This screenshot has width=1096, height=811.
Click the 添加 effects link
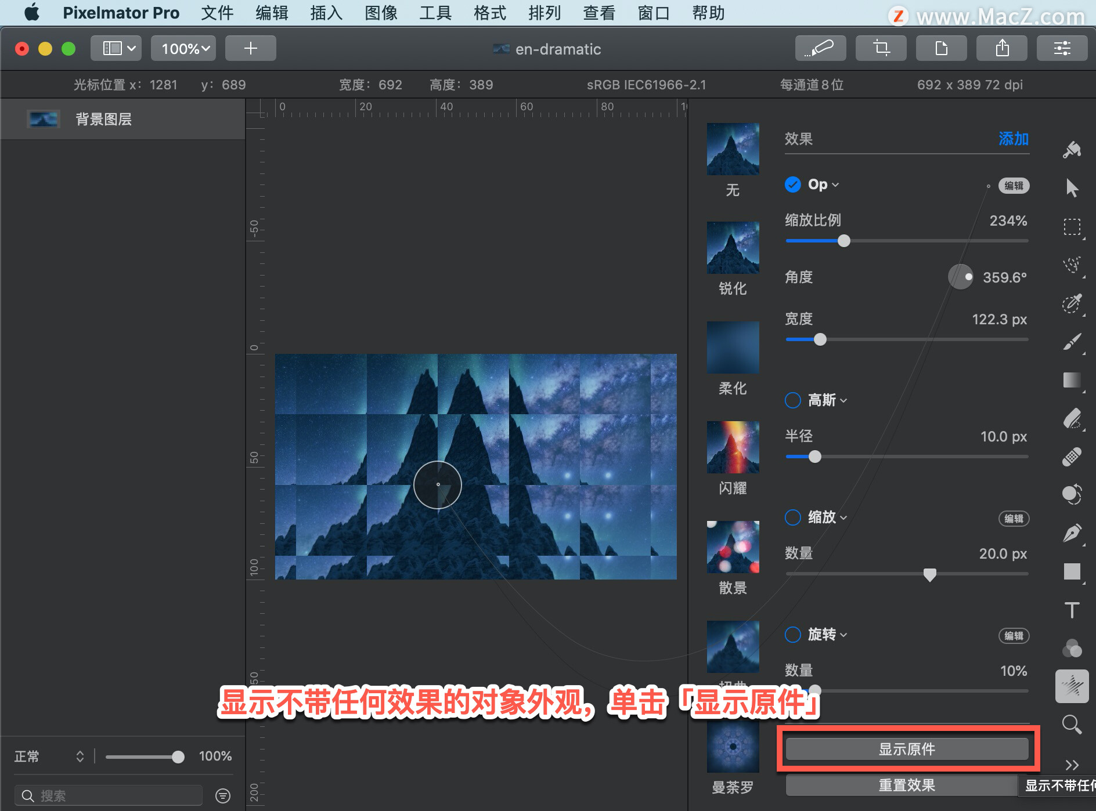[1014, 139]
